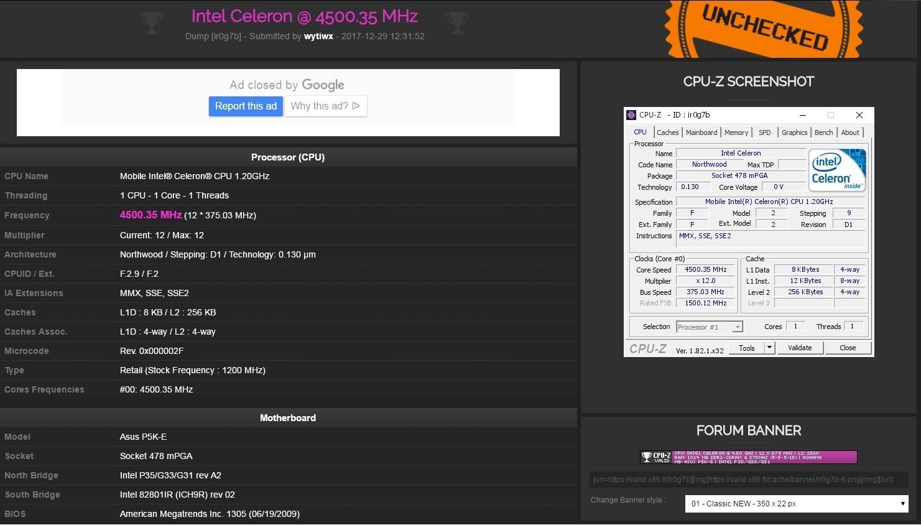Click the Close button in CPU-Z

[x=848, y=348]
